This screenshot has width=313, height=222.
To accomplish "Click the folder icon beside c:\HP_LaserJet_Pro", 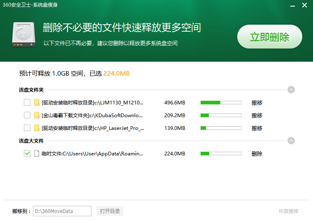I will [x=37, y=128].
